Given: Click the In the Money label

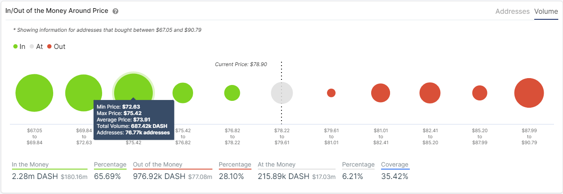Looking at the screenshot, I should tap(30, 165).
